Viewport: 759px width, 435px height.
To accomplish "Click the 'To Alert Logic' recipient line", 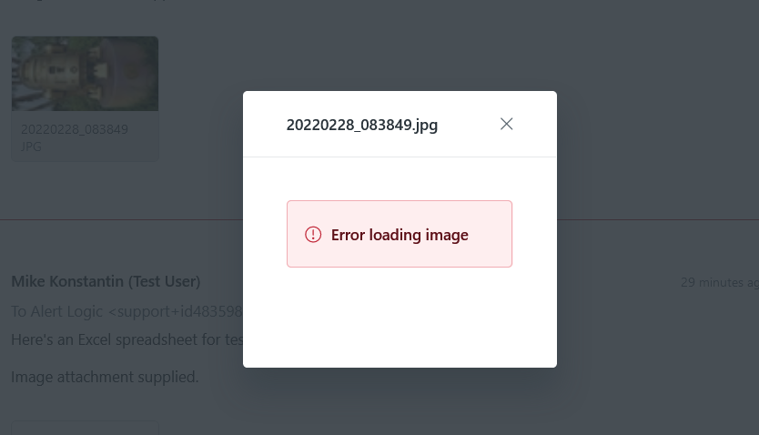I will [126, 311].
